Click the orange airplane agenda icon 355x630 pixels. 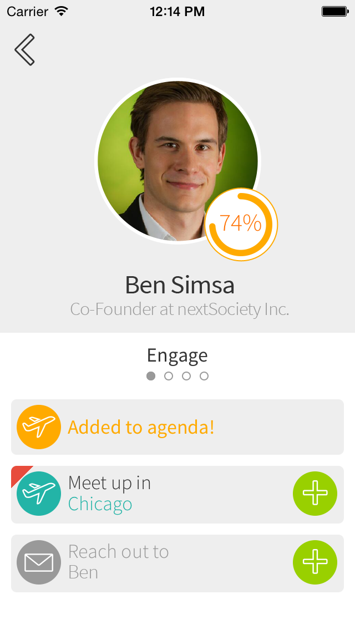point(39,427)
